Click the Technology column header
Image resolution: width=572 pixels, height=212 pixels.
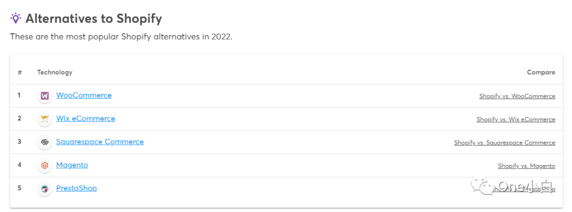[x=55, y=72]
